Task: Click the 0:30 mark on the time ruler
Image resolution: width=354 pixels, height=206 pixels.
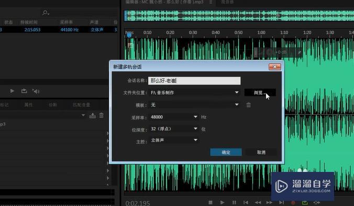Action: [x=193, y=32]
